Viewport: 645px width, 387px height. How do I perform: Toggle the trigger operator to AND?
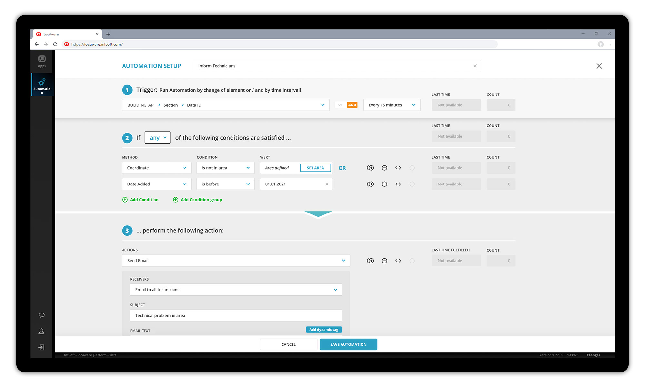click(x=352, y=105)
